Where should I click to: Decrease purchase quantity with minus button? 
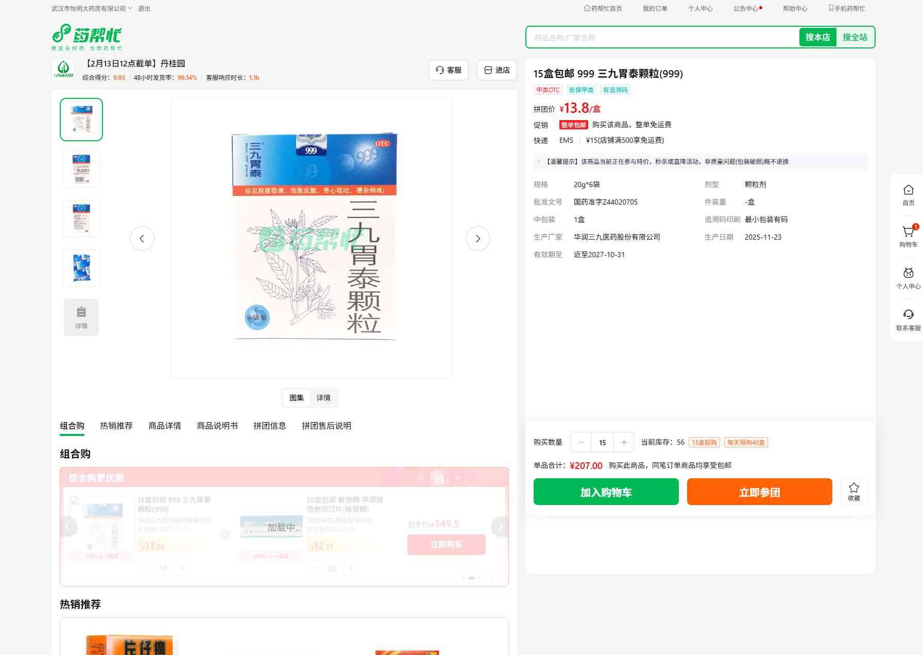tap(581, 442)
